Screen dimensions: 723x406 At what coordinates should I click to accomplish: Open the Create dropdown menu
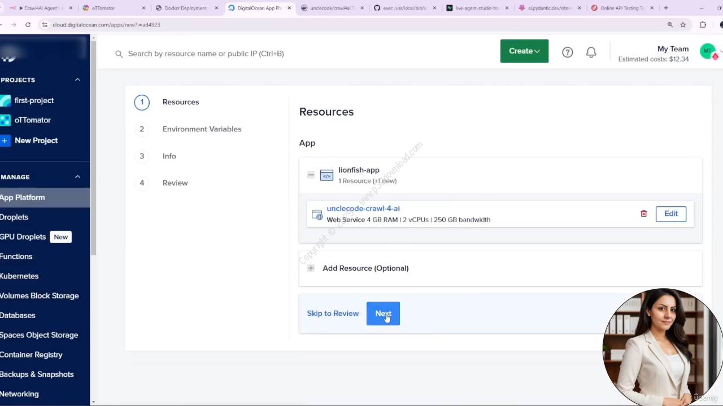pyautogui.click(x=524, y=51)
